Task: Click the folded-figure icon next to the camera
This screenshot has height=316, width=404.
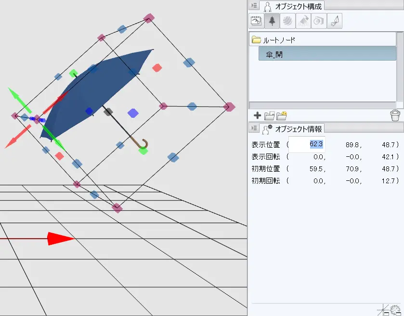Action: click(335, 21)
